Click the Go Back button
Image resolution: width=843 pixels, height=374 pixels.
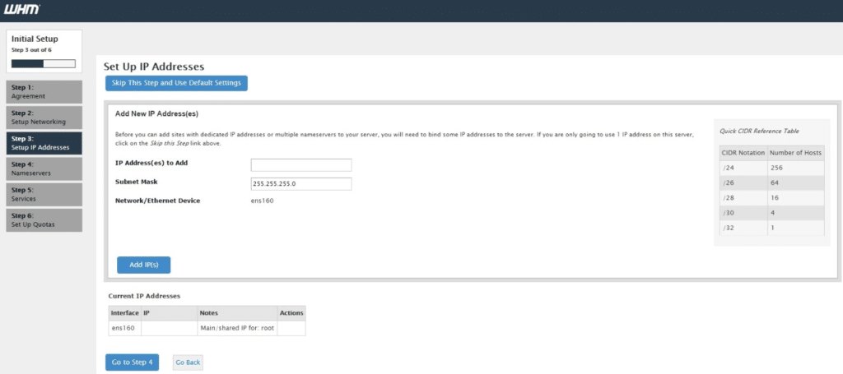[x=188, y=362]
